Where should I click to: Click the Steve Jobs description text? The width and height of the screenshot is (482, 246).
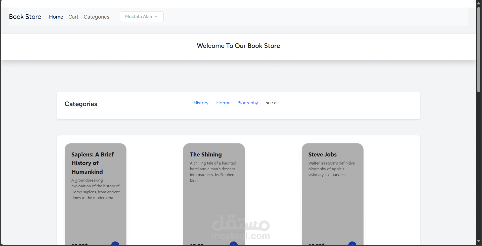click(331, 169)
